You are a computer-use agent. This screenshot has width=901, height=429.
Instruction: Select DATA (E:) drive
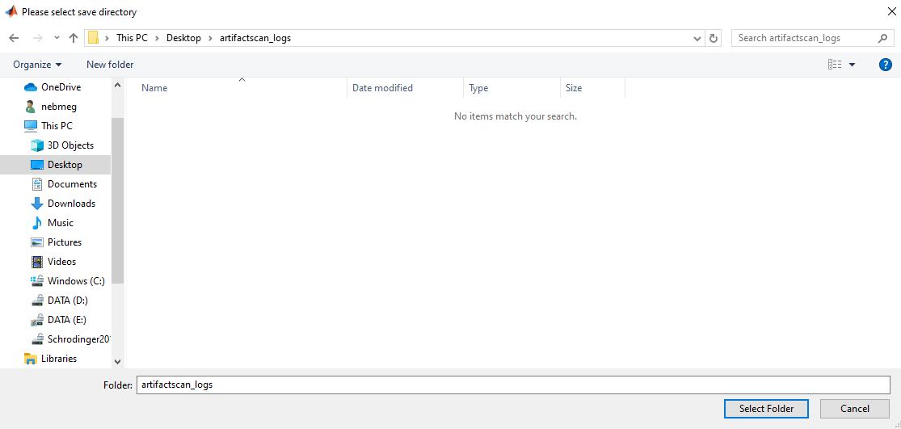67,320
